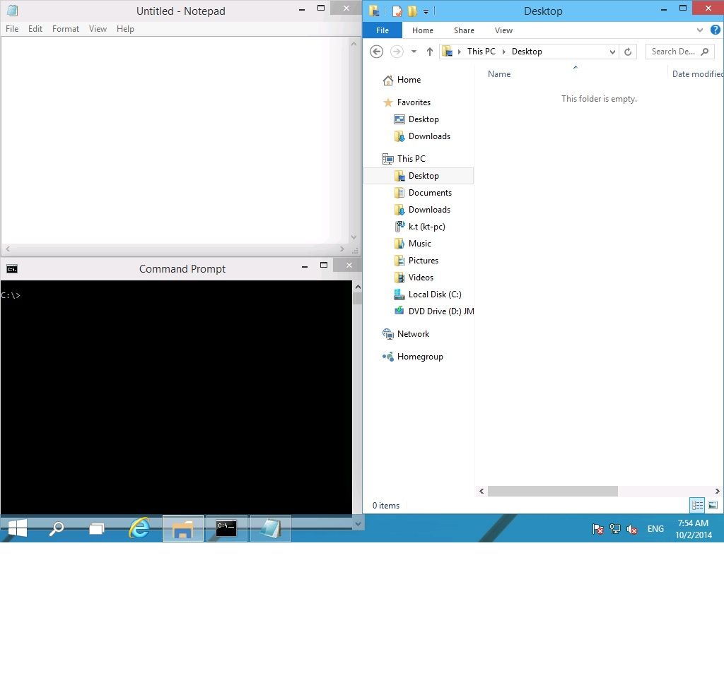
Task: Expand the ribbon with the chevron
Action: pos(700,30)
